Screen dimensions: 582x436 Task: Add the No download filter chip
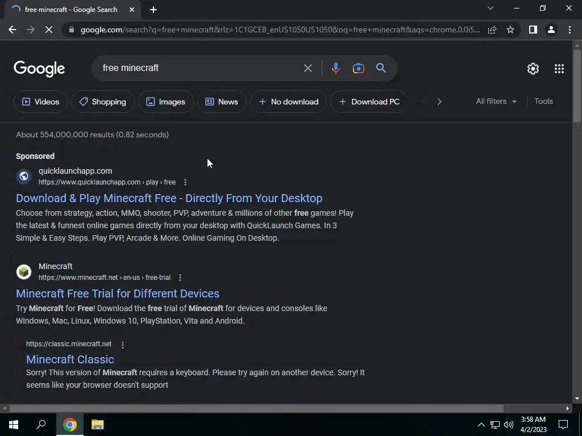click(x=289, y=102)
